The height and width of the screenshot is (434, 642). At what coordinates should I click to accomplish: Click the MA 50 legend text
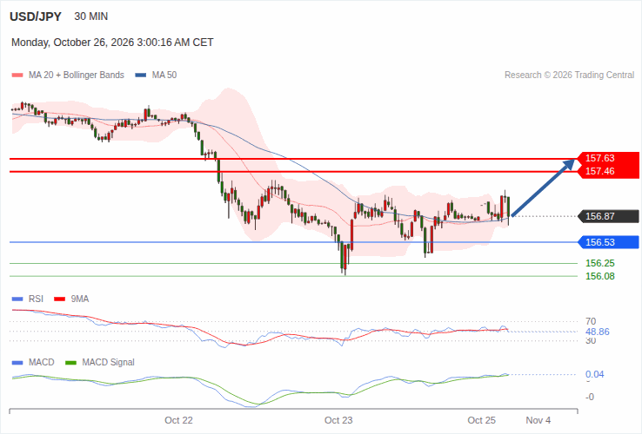164,76
